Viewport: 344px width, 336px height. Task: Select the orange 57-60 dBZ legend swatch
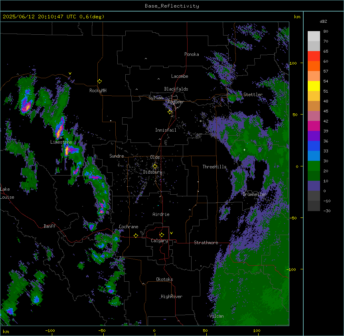click(x=314, y=66)
